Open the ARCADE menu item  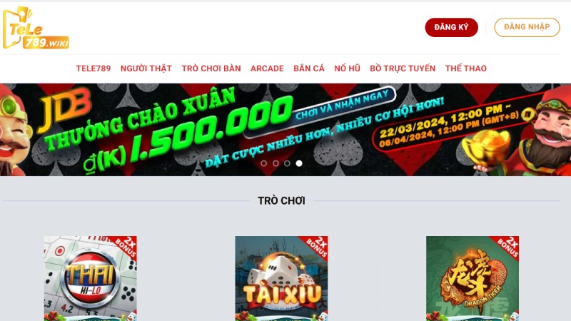coord(267,68)
